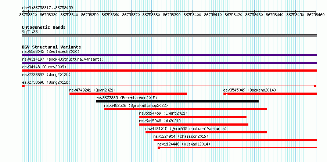Click the left red block of esv2738698
The image size is (327, 162).
(24, 86)
